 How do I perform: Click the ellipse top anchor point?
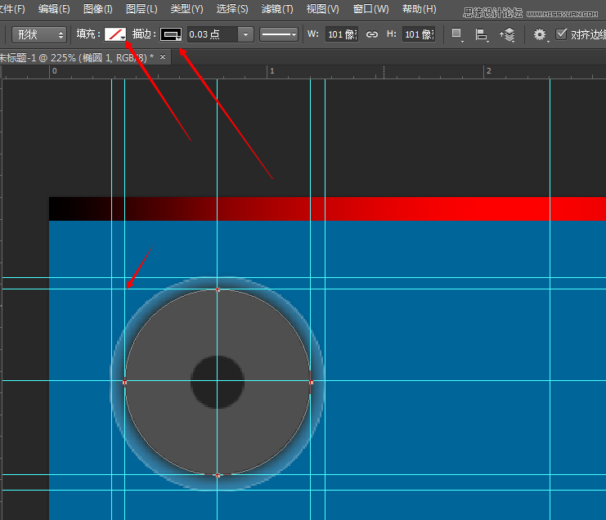tap(218, 289)
